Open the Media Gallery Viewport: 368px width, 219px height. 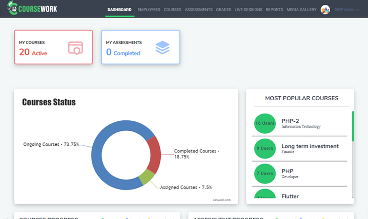[x=301, y=10]
